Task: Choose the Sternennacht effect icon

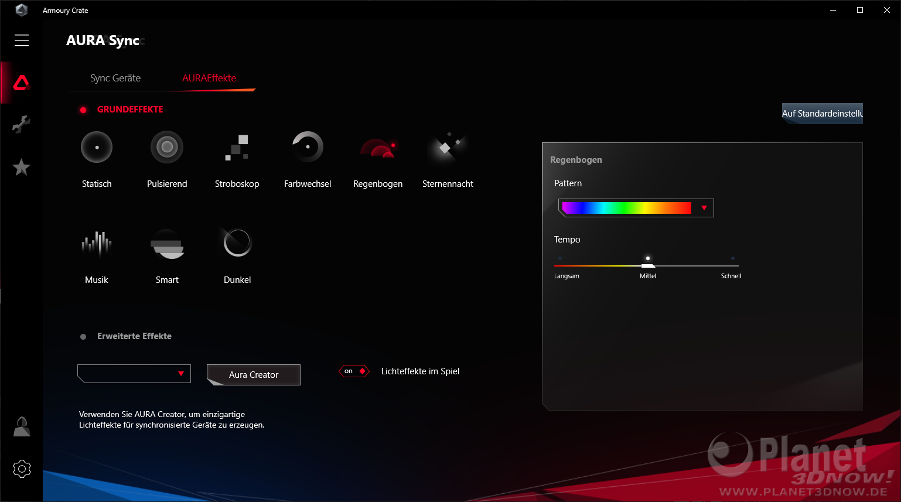Action: click(448, 147)
